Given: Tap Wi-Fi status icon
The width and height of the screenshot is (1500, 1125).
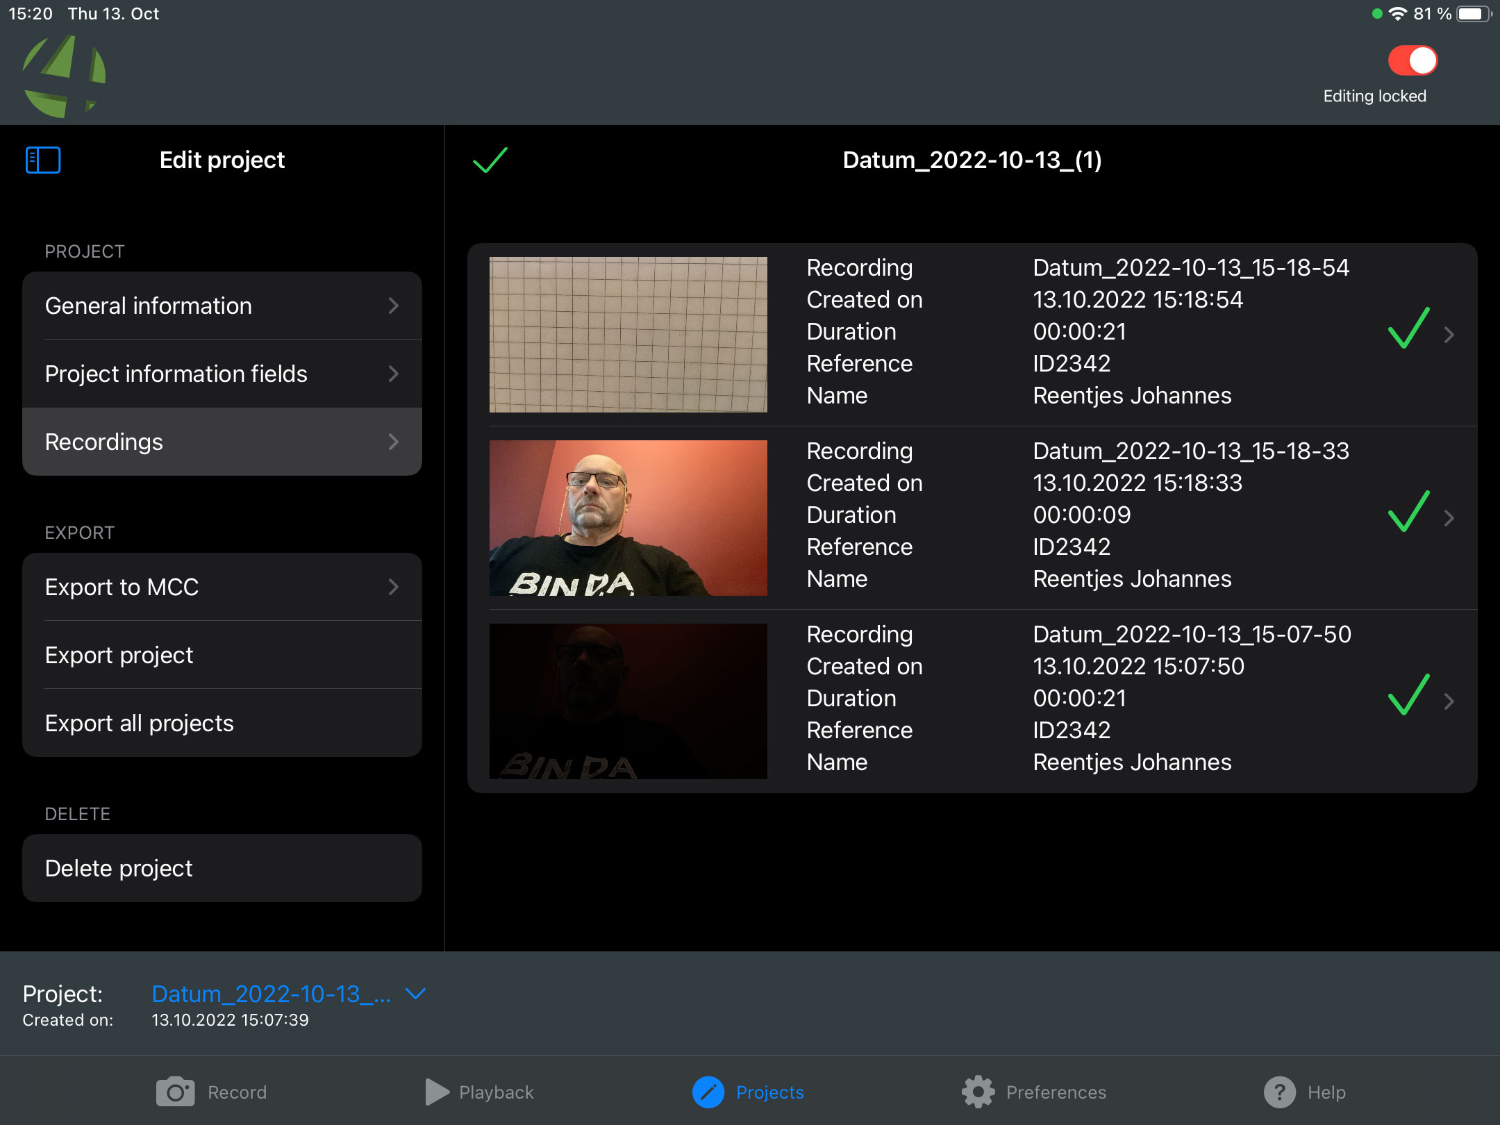Looking at the screenshot, I should (1397, 14).
